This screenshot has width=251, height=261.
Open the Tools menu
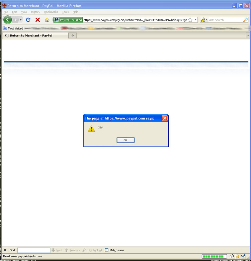pyautogui.click(x=65, y=12)
